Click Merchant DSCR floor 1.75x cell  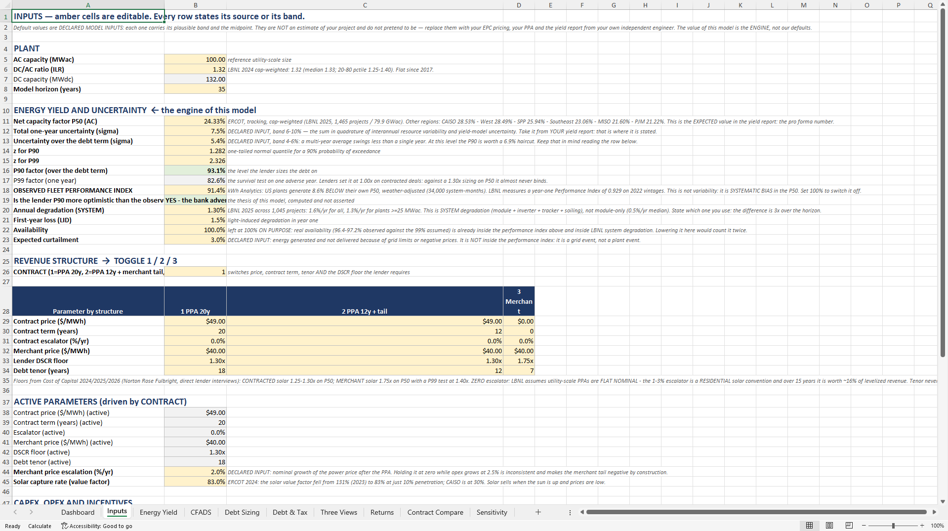pyautogui.click(x=519, y=361)
